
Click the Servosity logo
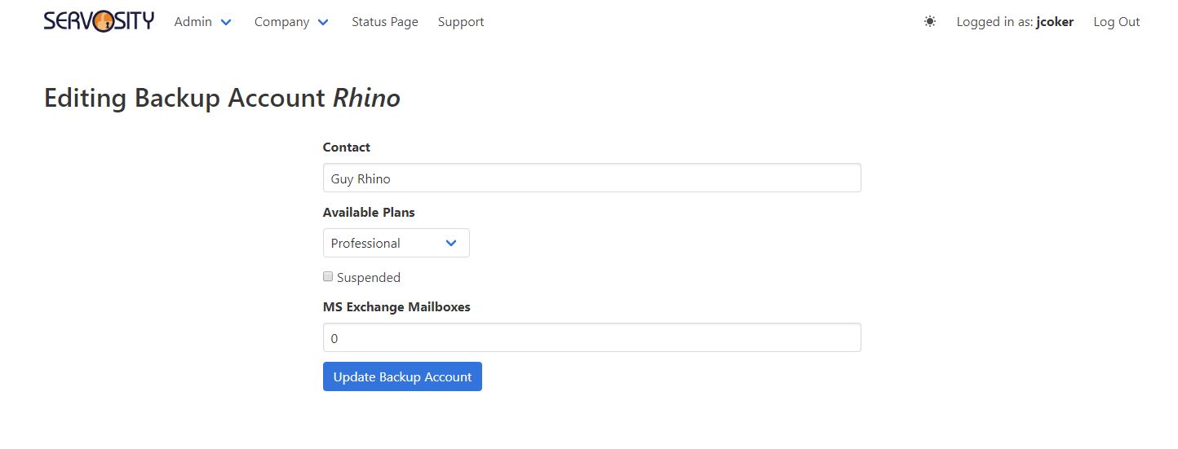[99, 21]
